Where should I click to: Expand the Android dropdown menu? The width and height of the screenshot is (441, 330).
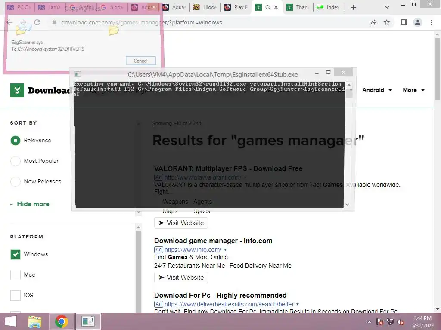[x=377, y=90]
